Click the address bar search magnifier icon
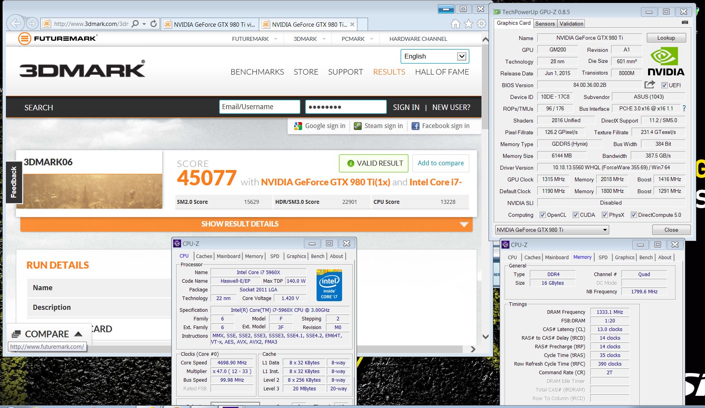 (135, 24)
